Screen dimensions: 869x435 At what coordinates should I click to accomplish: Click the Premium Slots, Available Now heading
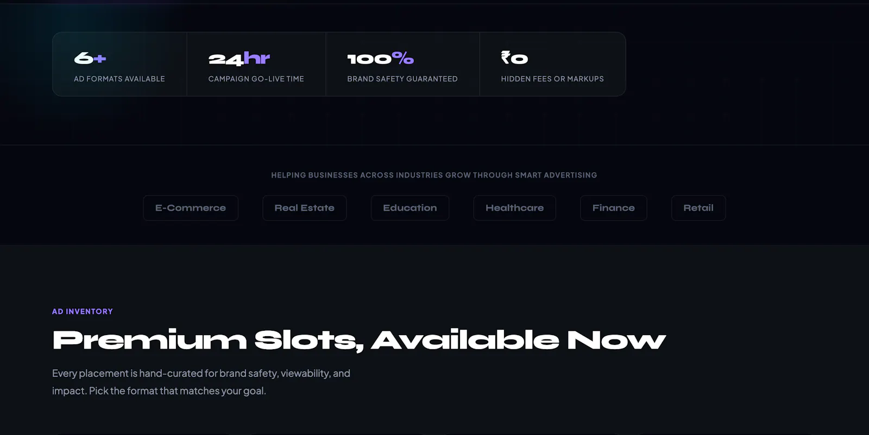point(359,341)
